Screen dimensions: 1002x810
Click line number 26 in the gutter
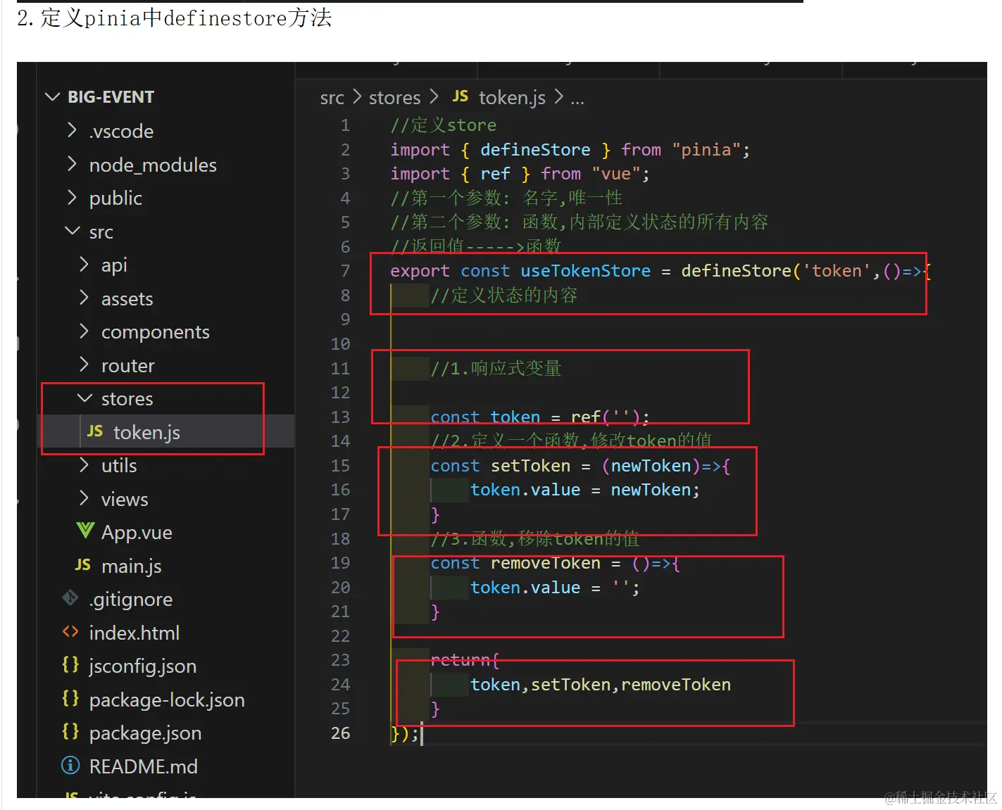click(x=340, y=733)
